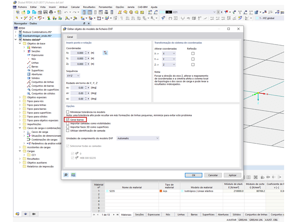297x222 pixels.
Task: Click the Redo arrow icon
Action: 74,12
